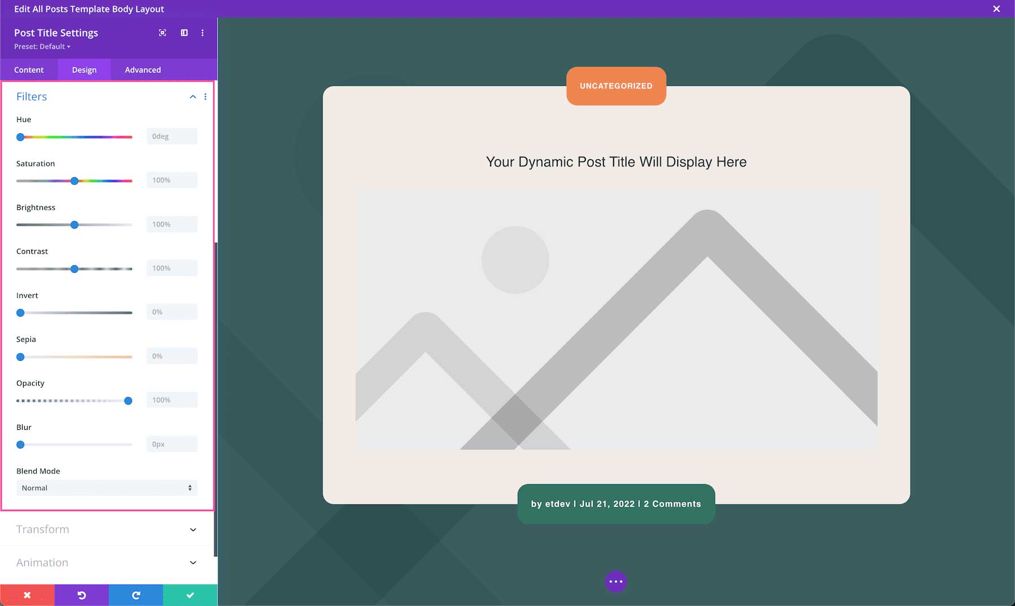The image size is (1015, 606).
Task: Undo the last change
Action: click(81, 595)
